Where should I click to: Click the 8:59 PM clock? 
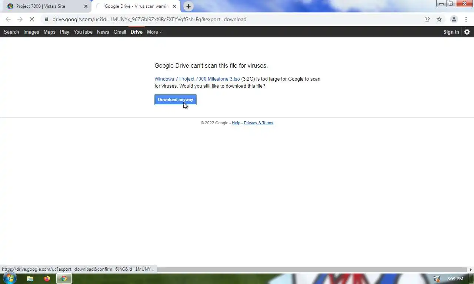click(x=455, y=278)
